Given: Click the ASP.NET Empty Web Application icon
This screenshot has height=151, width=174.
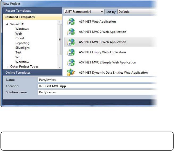Looking at the screenshot, I should click(x=71, y=52).
